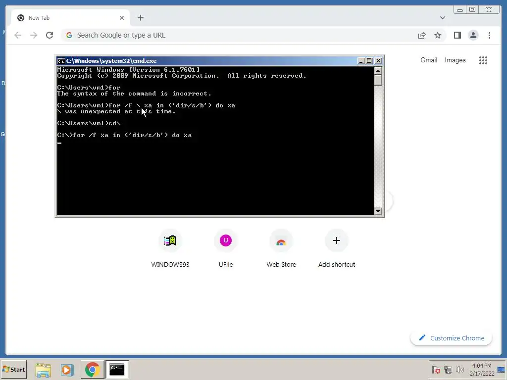The width and height of the screenshot is (507, 380).
Task: Restore down the Chrome window
Action: [472, 10]
